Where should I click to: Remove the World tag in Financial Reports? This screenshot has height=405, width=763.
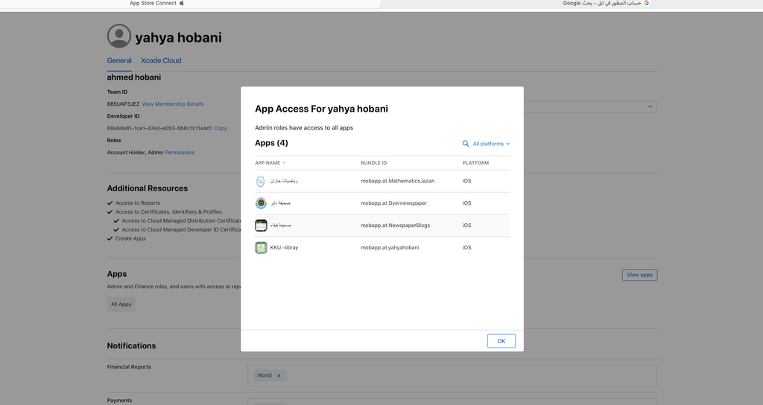coord(279,375)
